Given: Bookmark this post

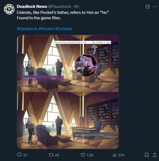Looking at the screenshot, I should tap(147, 155).
